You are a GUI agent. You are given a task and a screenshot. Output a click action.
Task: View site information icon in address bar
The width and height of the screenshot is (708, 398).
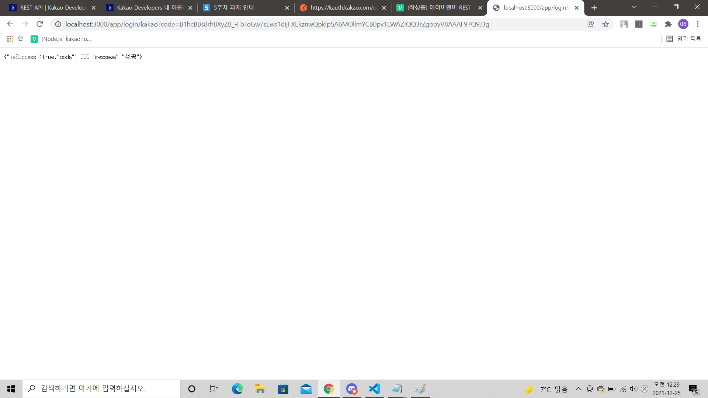tap(58, 24)
